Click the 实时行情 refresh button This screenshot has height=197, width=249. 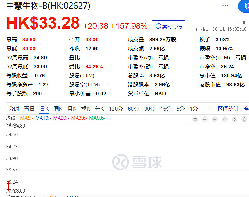coord(168,26)
